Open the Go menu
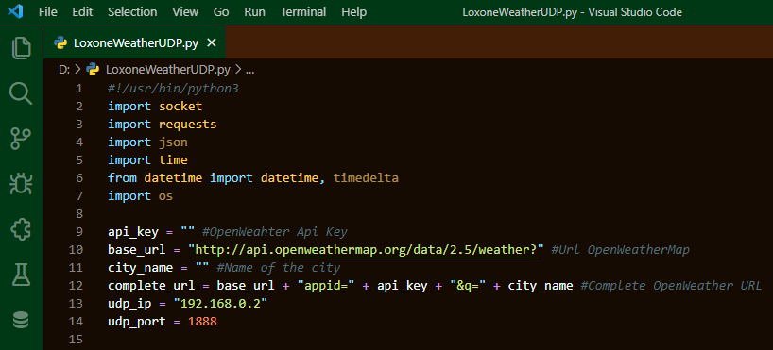The height and width of the screenshot is (350, 773). point(221,12)
